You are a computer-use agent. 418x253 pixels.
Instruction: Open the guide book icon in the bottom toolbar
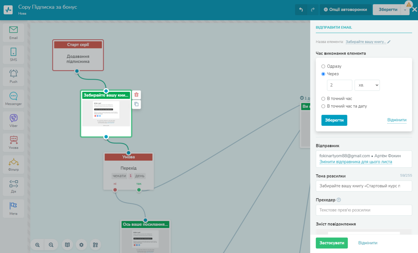pos(68,245)
